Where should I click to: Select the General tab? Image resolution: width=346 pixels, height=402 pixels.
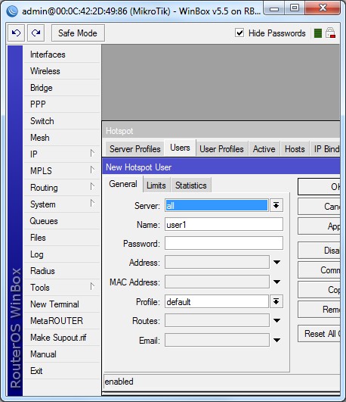coord(123,184)
